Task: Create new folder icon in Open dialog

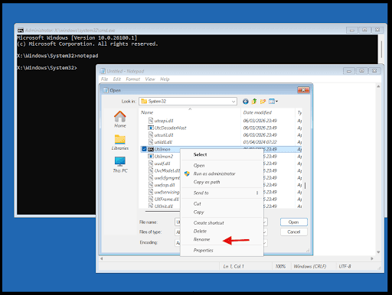Action: 263,102
